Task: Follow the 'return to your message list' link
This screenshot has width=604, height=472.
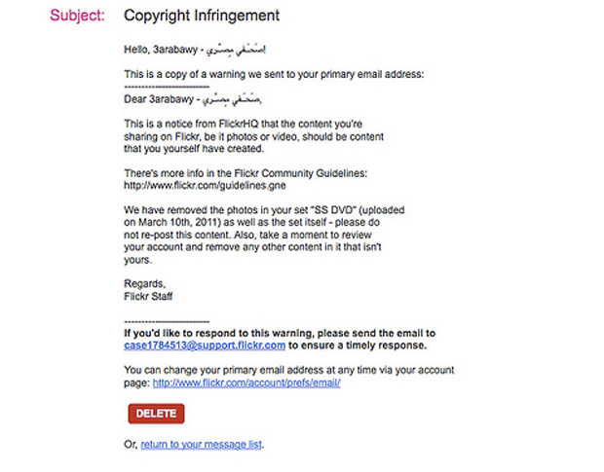Action: click(x=202, y=445)
